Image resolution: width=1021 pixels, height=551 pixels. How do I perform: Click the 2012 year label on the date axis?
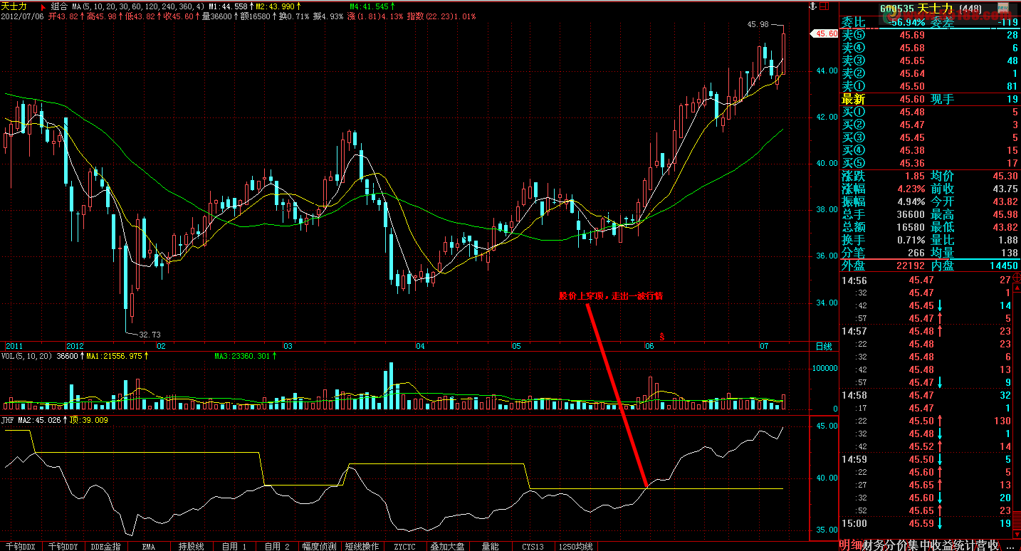tap(75, 347)
